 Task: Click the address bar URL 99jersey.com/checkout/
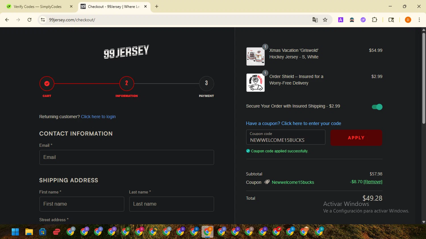[72, 20]
